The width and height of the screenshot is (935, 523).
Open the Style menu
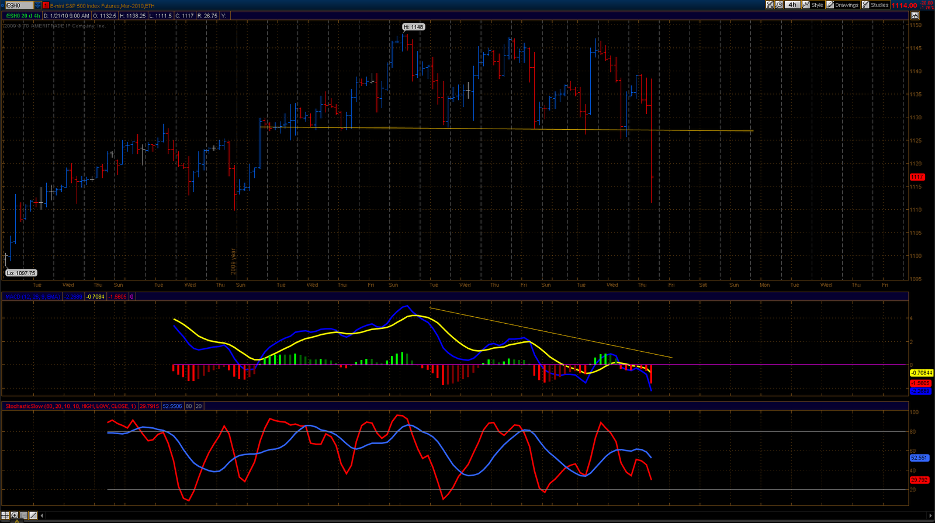pyautogui.click(x=813, y=5)
